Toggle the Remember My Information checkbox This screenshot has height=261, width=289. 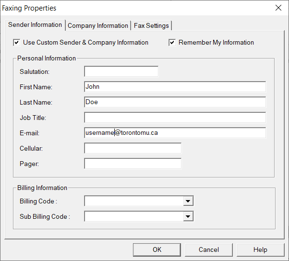coord(172,42)
